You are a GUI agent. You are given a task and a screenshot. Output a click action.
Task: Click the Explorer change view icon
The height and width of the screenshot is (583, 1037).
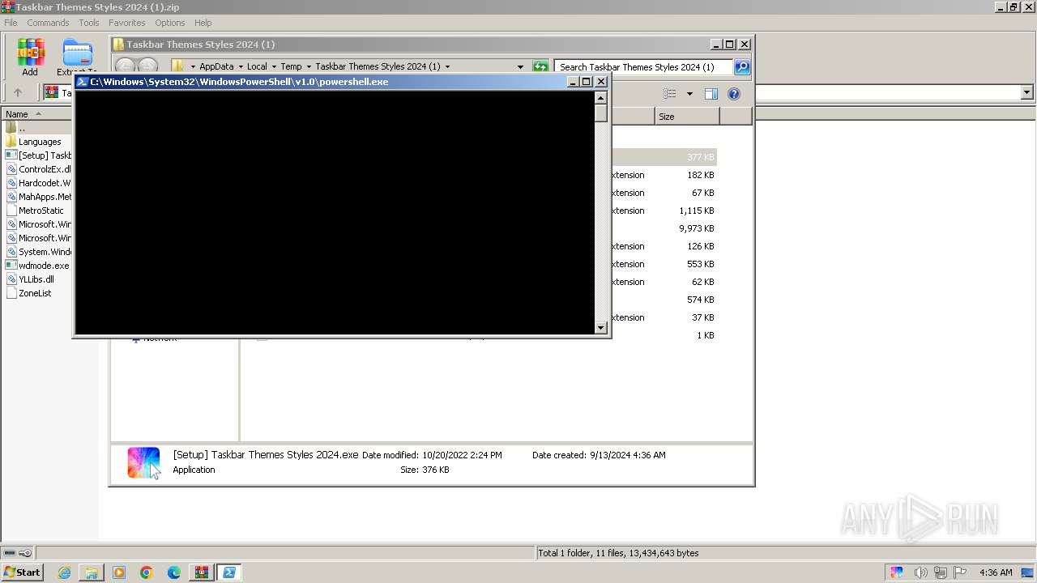tap(669, 94)
